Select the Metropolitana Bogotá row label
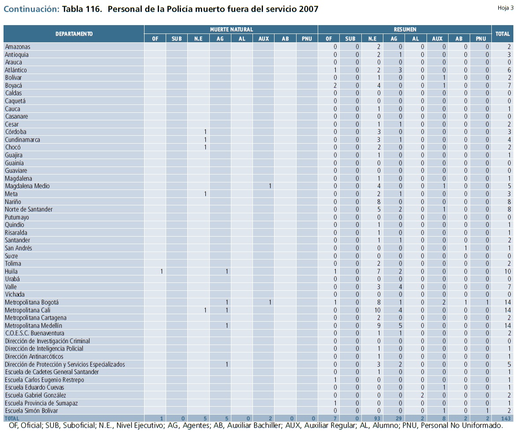The width and height of the screenshot is (516, 434). [x=32, y=302]
